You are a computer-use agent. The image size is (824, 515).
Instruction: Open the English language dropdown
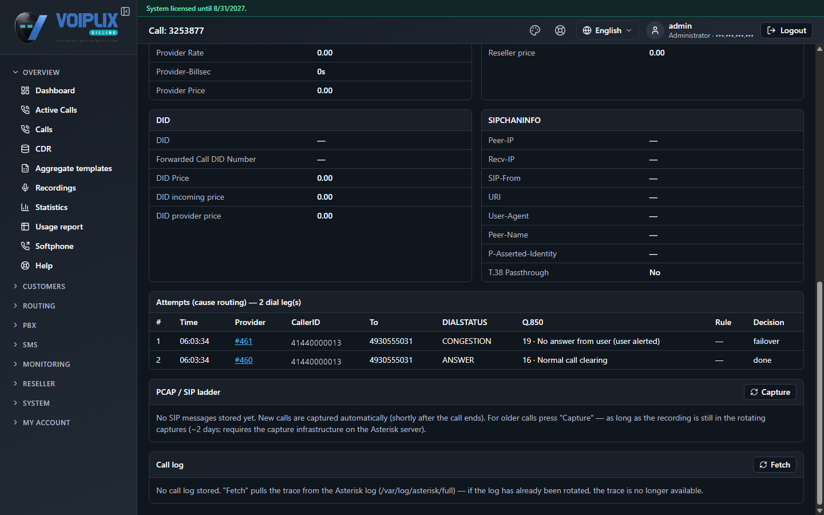pos(607,30)
